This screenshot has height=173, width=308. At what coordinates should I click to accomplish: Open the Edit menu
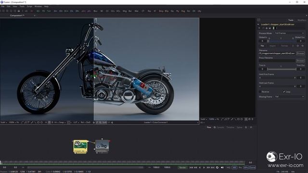[9, 6]
